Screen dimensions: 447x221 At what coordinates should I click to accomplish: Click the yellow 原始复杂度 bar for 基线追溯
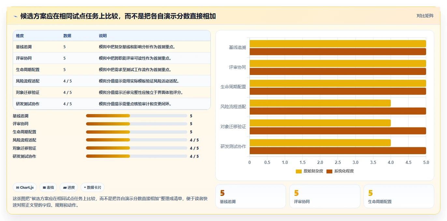coord(338,44)
